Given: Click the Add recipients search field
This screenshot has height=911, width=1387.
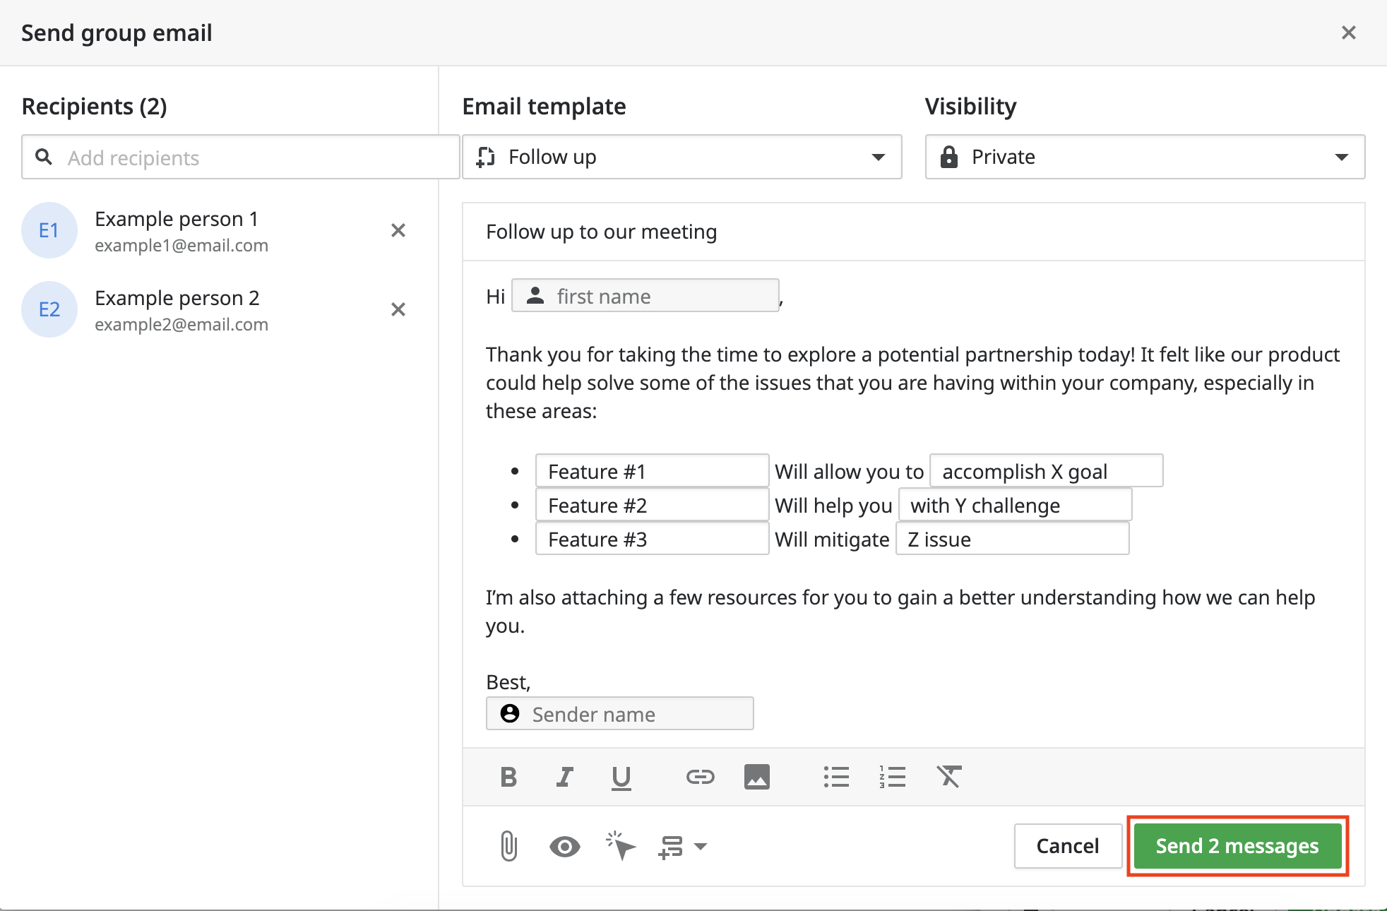Looking at the screenshot, I should pyautogui.click(x=240, y=157).
